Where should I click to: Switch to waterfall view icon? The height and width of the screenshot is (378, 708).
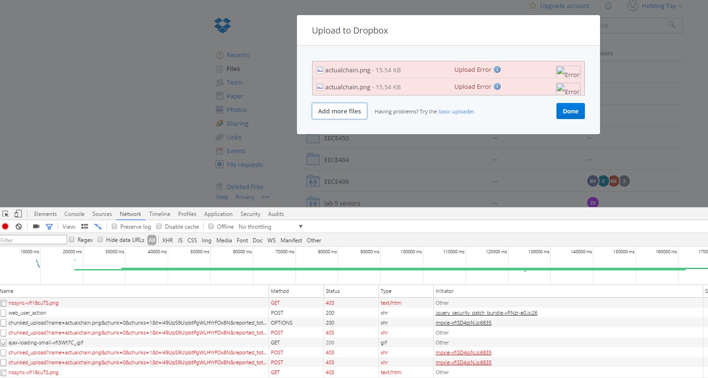click(x=98, y=226)
